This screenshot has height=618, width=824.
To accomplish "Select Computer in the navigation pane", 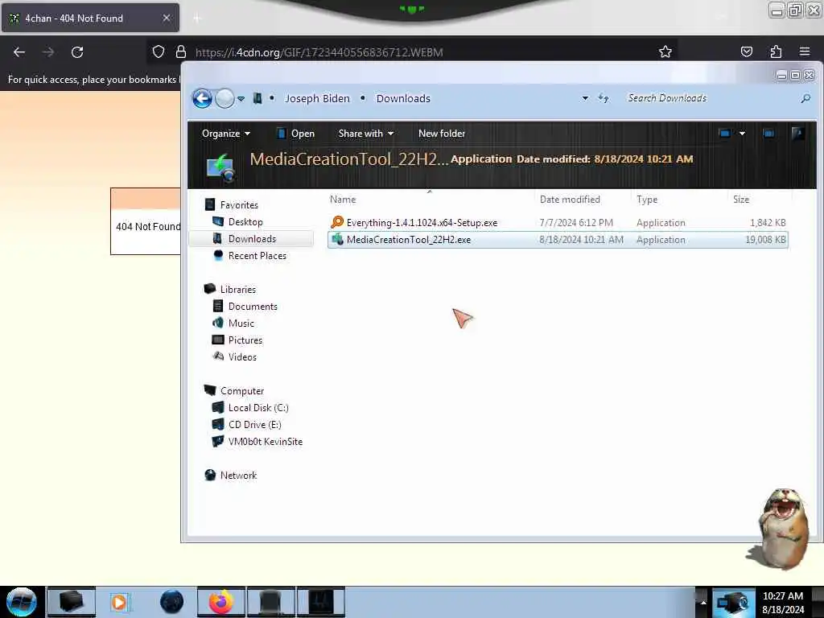I will coord(241,391).
